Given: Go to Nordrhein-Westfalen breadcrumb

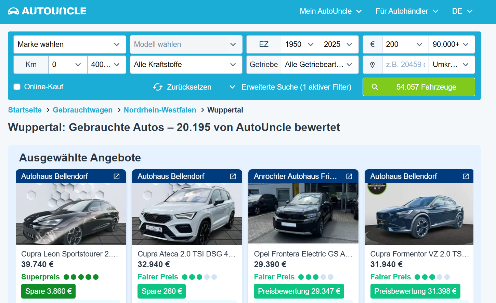Looking at the screenshot, I should [160, 110].
